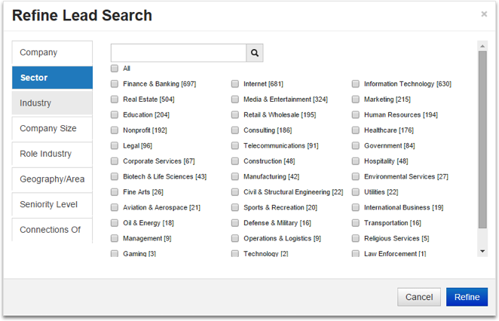This screenshot has width=499, height=321.
Task: Select the Geography/Area tab
Action: click(x=52, y=179)
